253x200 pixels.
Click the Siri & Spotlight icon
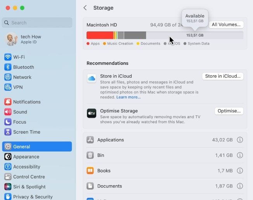point(8,187)
